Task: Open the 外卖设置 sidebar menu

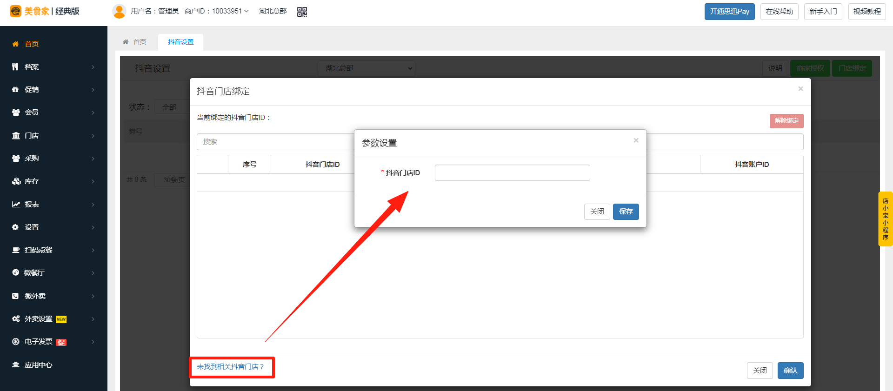Action: (53, 319)
